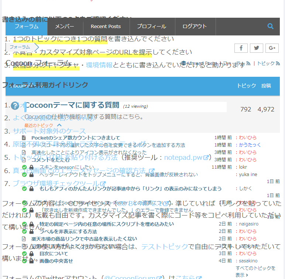
Task: Open the プロフィール menu item
Action: click(152, 27)
